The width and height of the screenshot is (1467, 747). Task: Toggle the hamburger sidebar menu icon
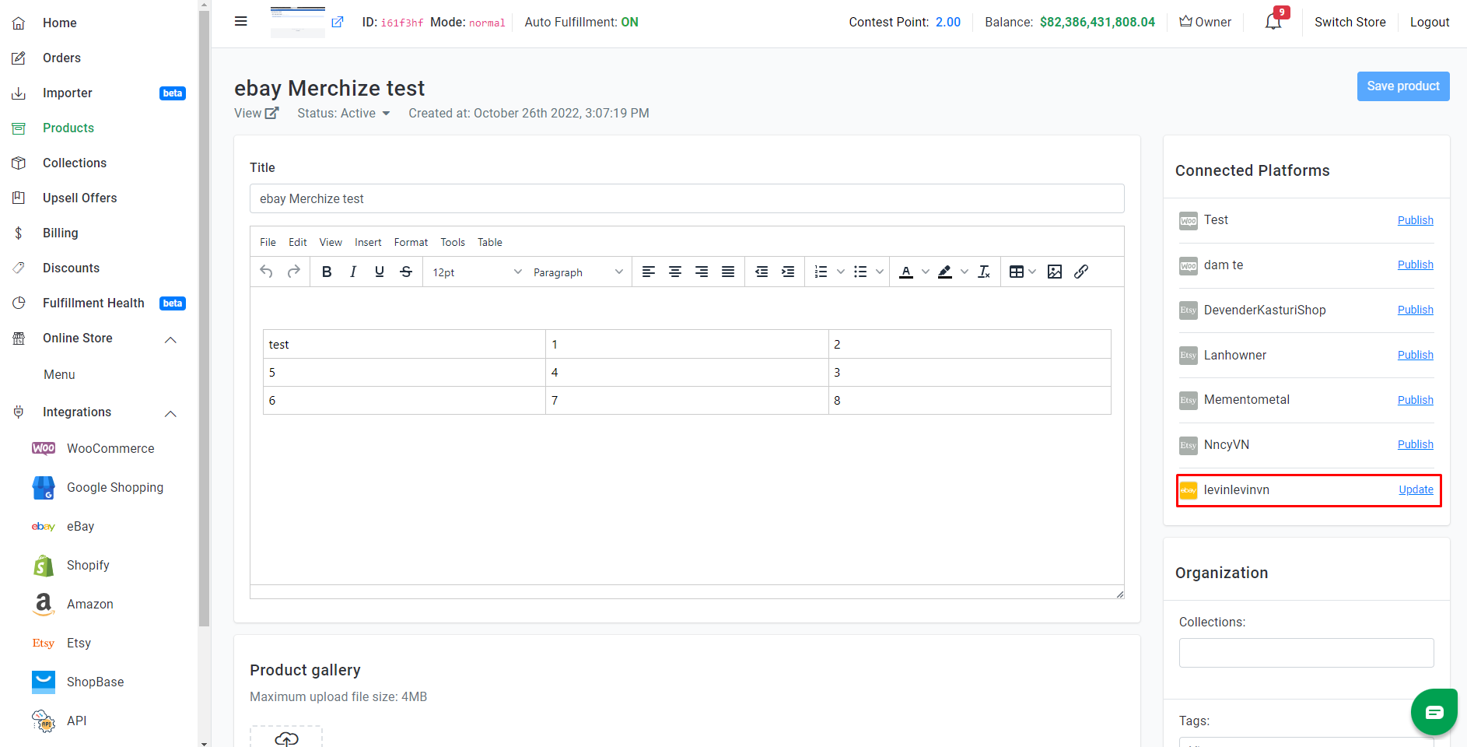[241, 22]
